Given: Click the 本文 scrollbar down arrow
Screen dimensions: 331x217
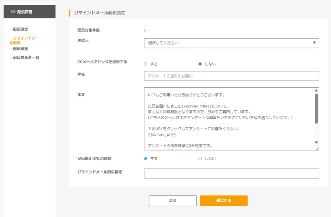Looking at the screenshot, I should pos(316,142).
